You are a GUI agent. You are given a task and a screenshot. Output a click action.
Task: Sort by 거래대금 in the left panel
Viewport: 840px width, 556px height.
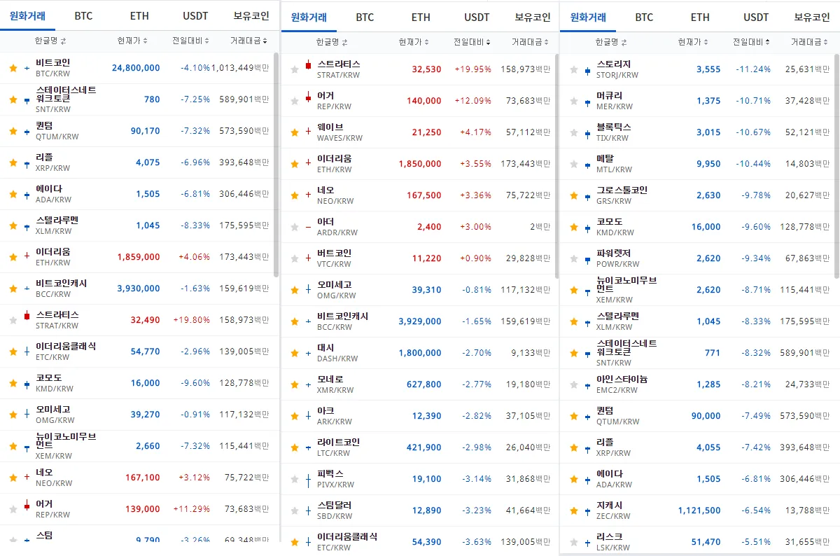pos(248,41)
